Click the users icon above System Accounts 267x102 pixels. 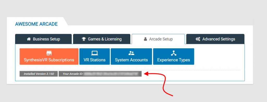click(131, 53)
